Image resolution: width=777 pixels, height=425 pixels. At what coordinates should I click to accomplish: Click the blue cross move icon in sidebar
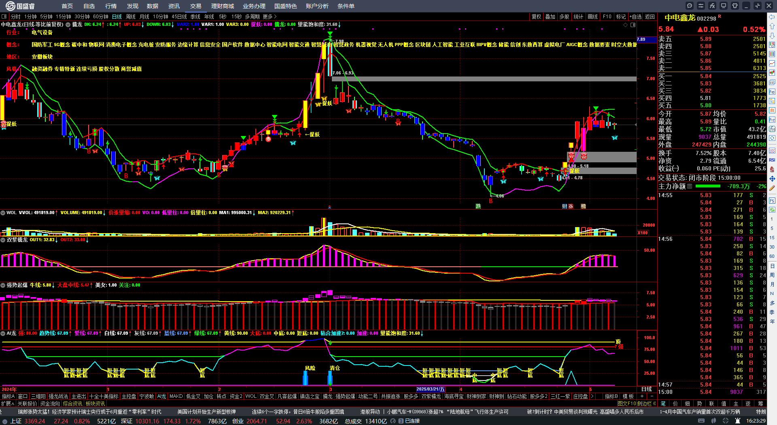pyautogui.click(x=772, y=178)
